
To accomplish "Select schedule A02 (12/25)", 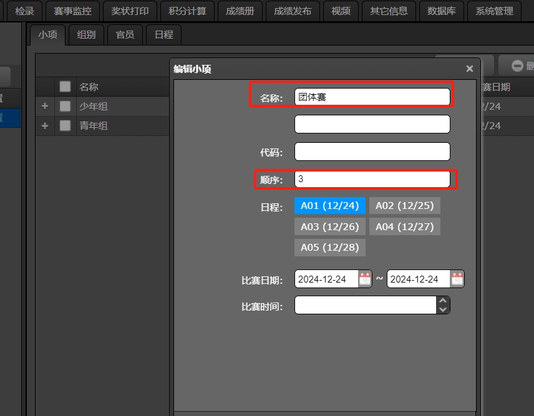I will pos(404,206).
